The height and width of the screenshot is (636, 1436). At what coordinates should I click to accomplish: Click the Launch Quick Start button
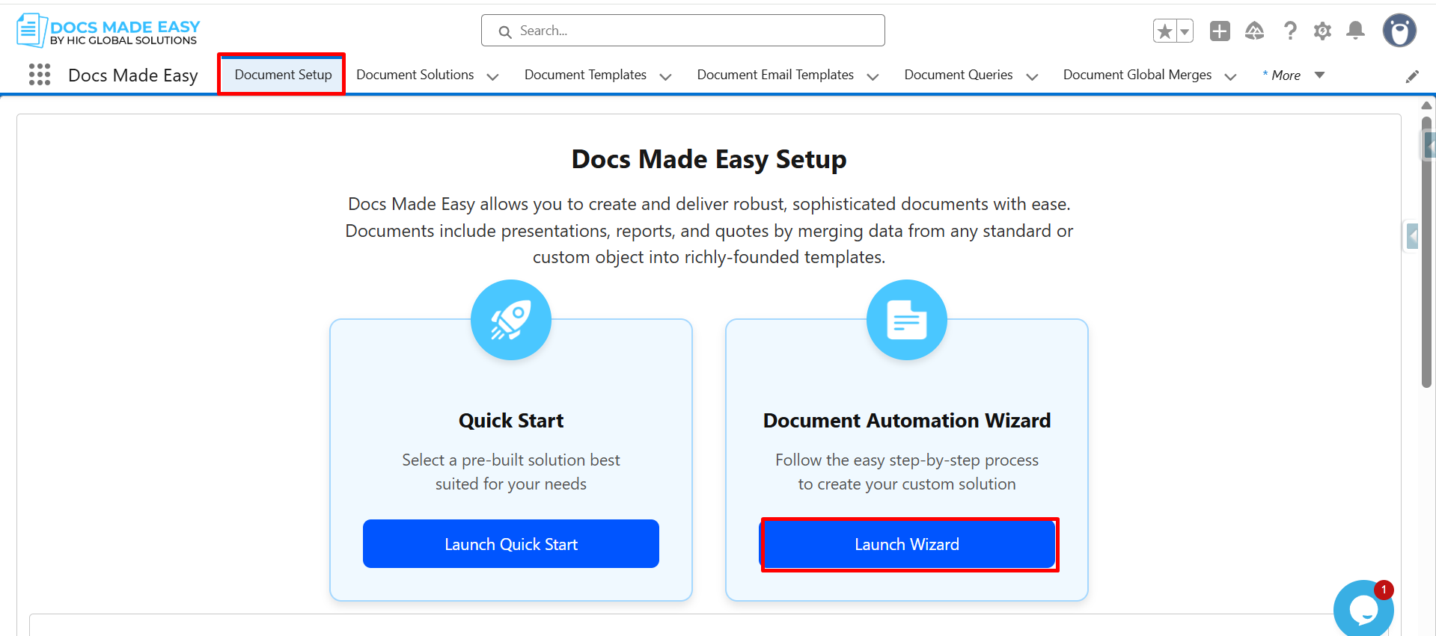(x=511, y=544)
